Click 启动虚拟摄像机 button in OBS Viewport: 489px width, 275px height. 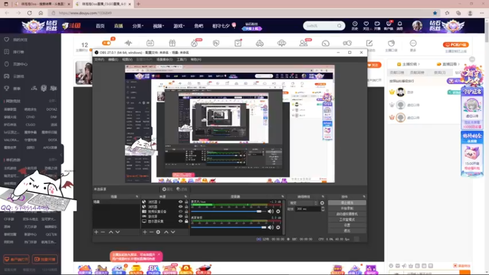tap(347, 214)
